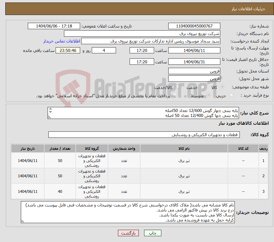
Task: Click the قزوین province field
Action: 194,71
